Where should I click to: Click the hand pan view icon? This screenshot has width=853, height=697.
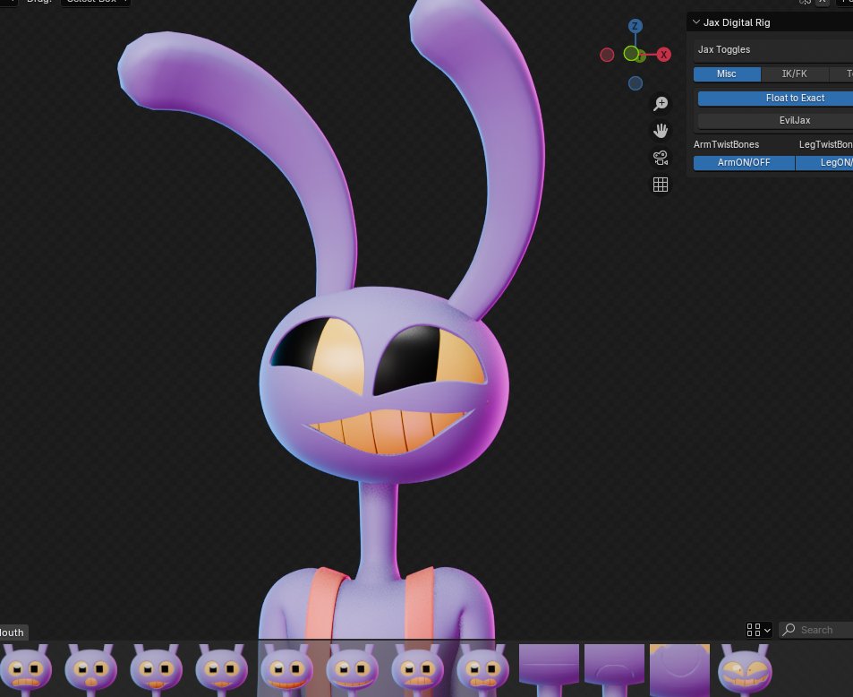click(661, 131)
